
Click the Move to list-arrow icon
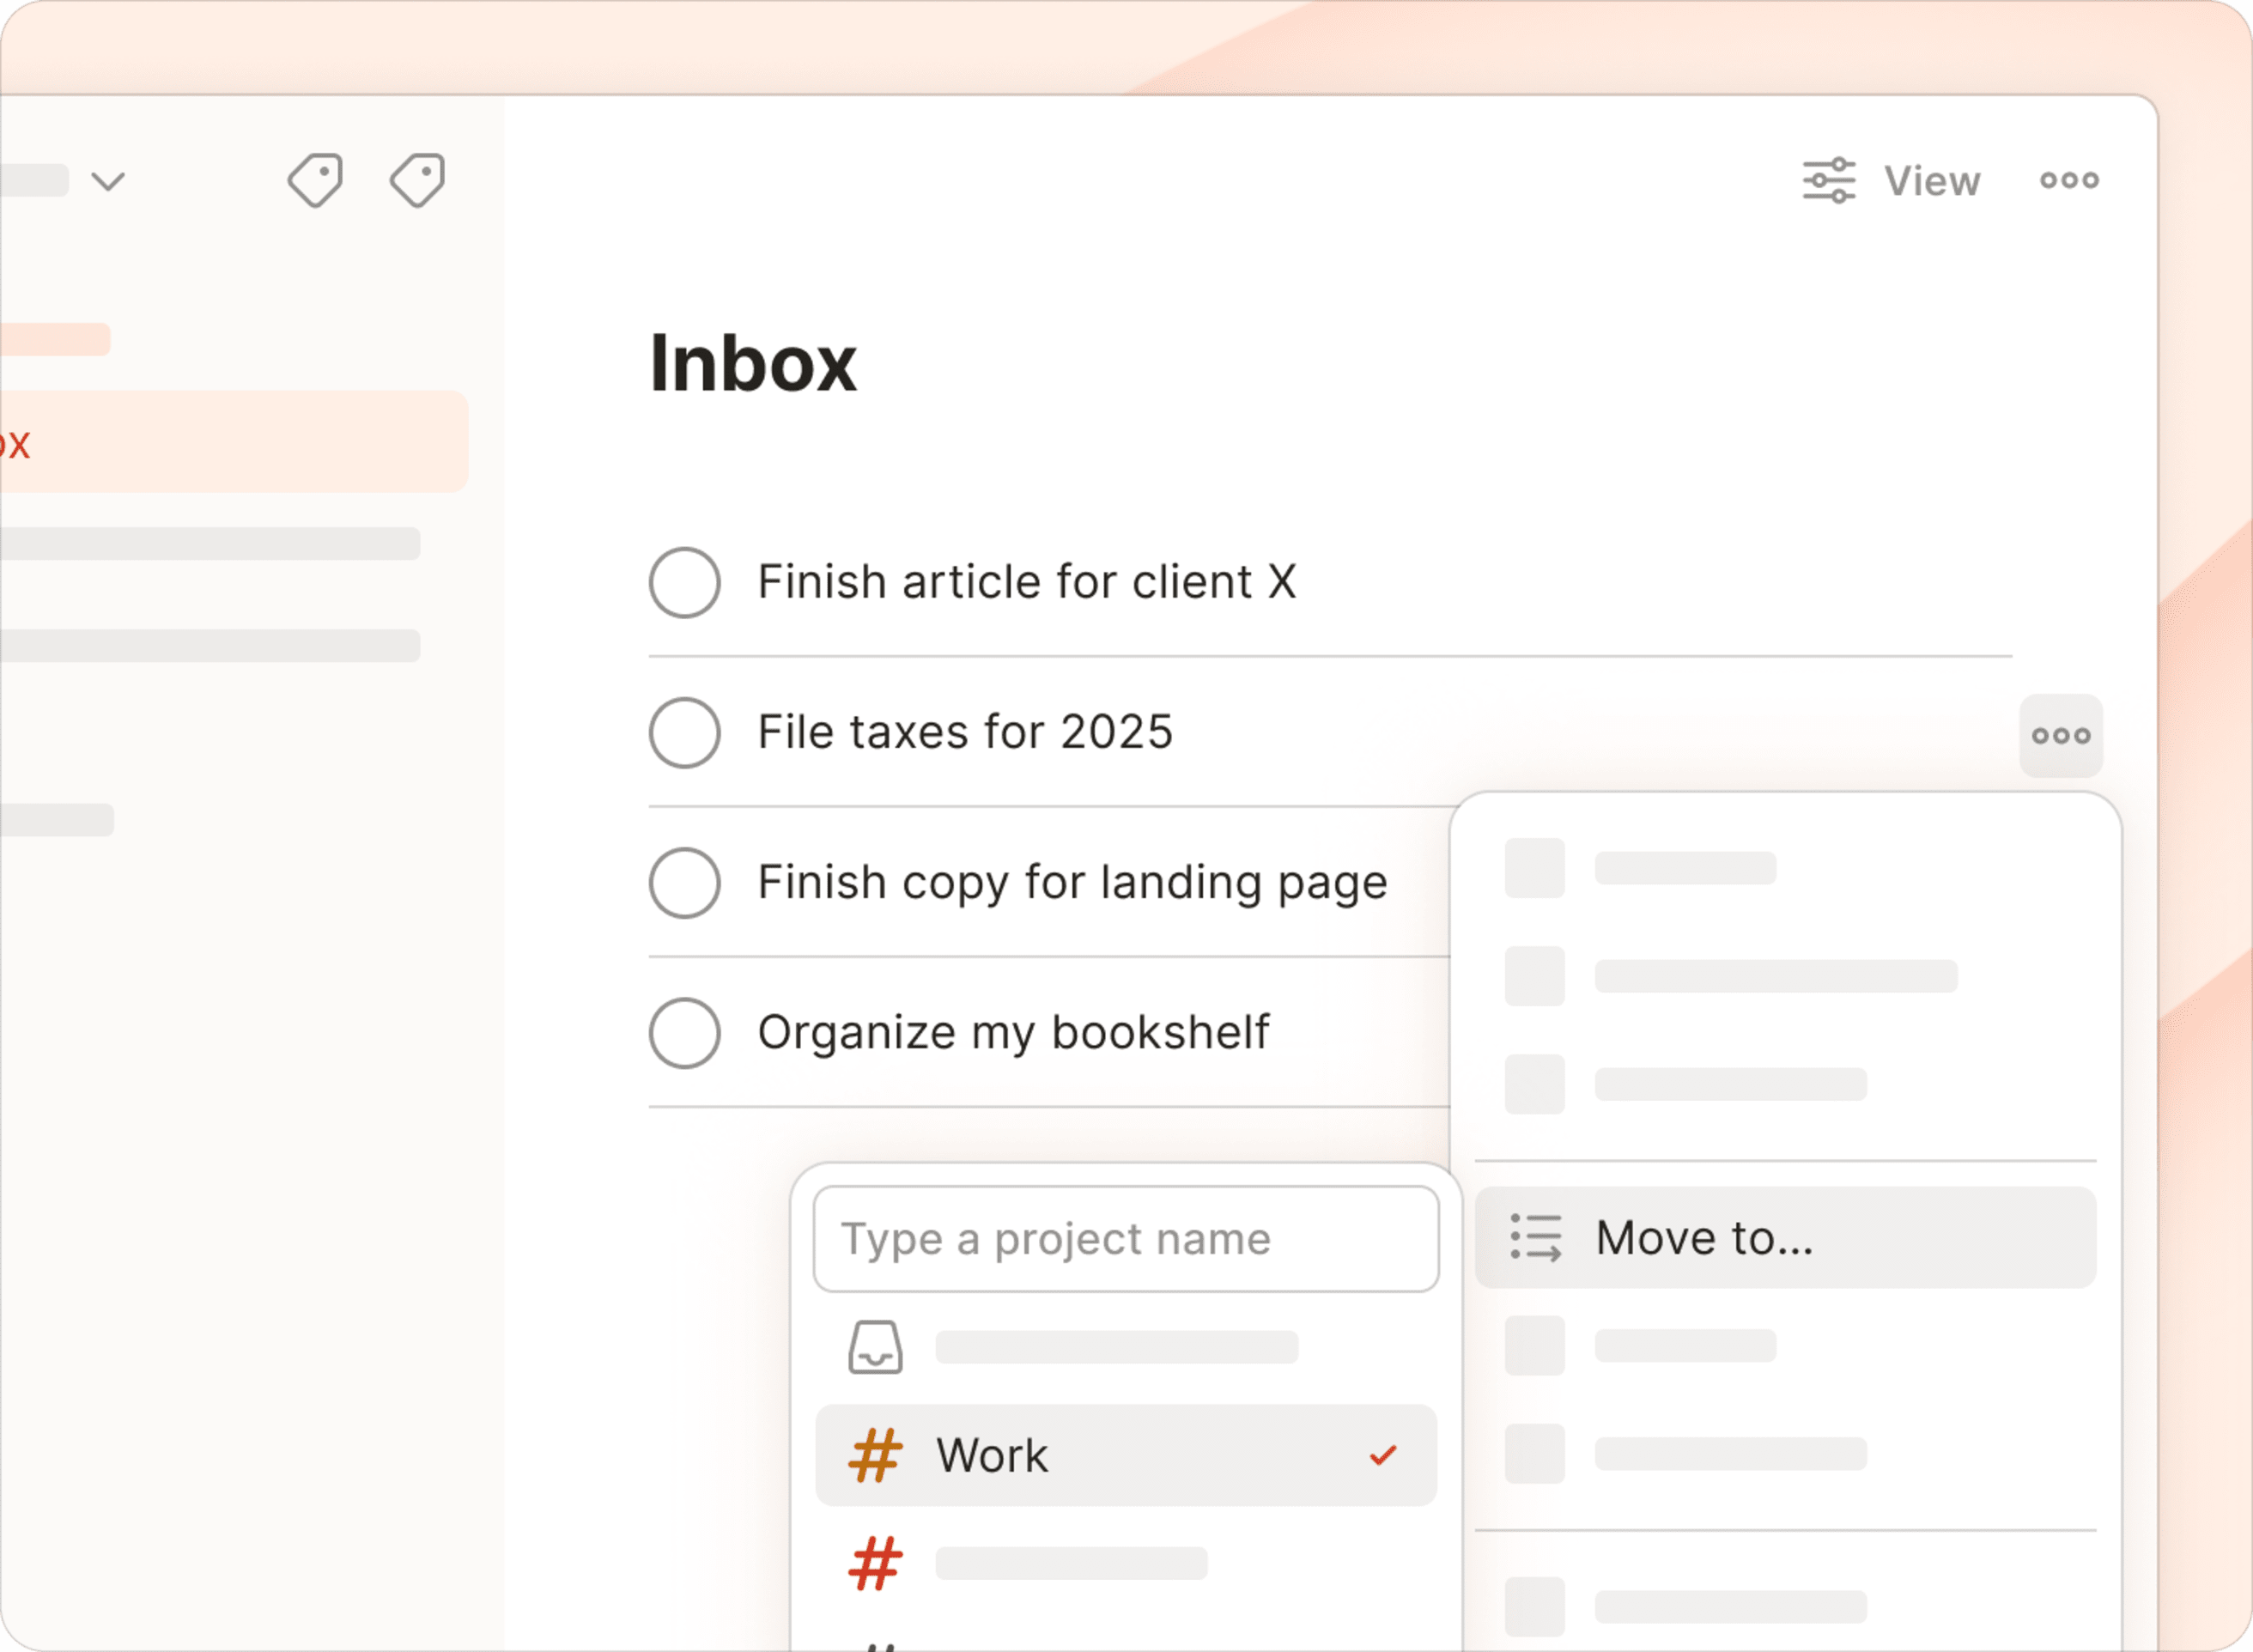pyautogui.click(x=1535, y=1238)
